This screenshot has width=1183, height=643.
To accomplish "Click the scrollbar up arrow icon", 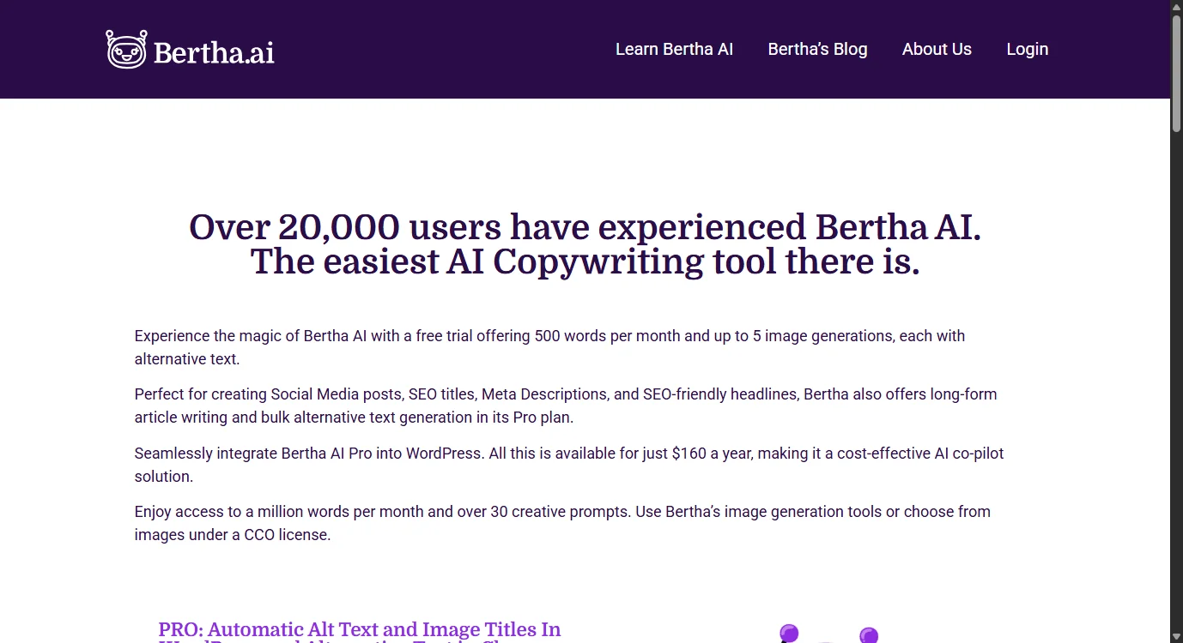I will click(x=1174, y=7).
